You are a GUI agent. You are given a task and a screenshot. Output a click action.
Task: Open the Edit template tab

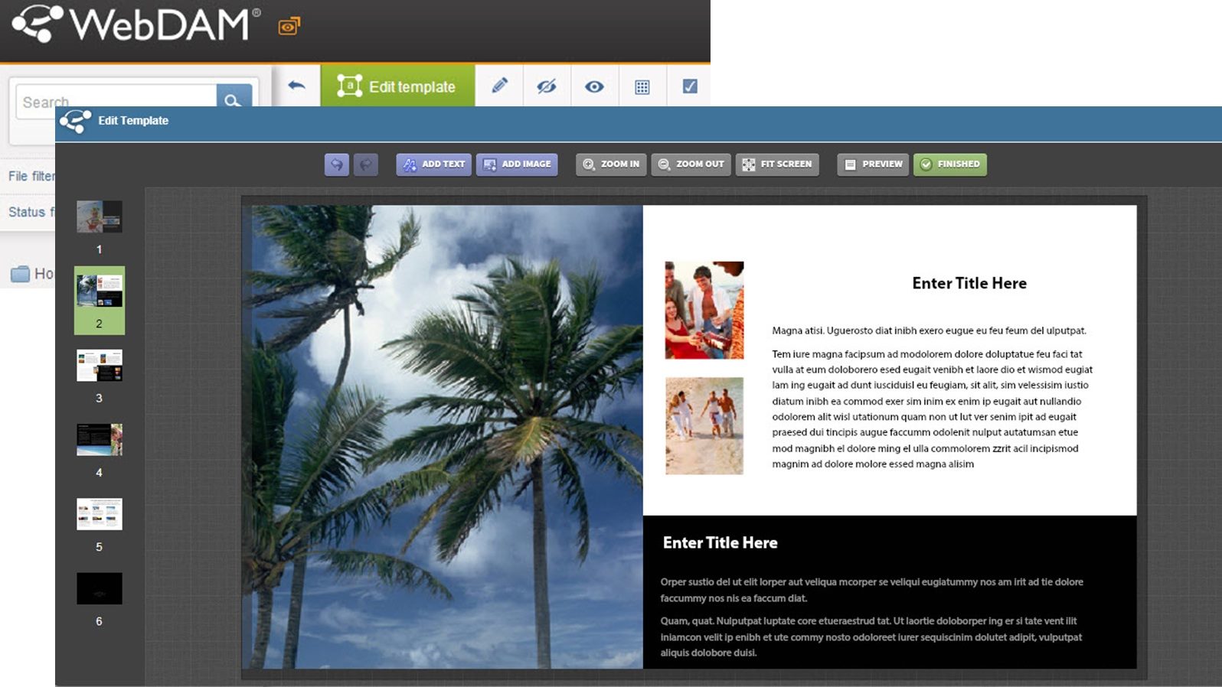(x=397, y=86)
